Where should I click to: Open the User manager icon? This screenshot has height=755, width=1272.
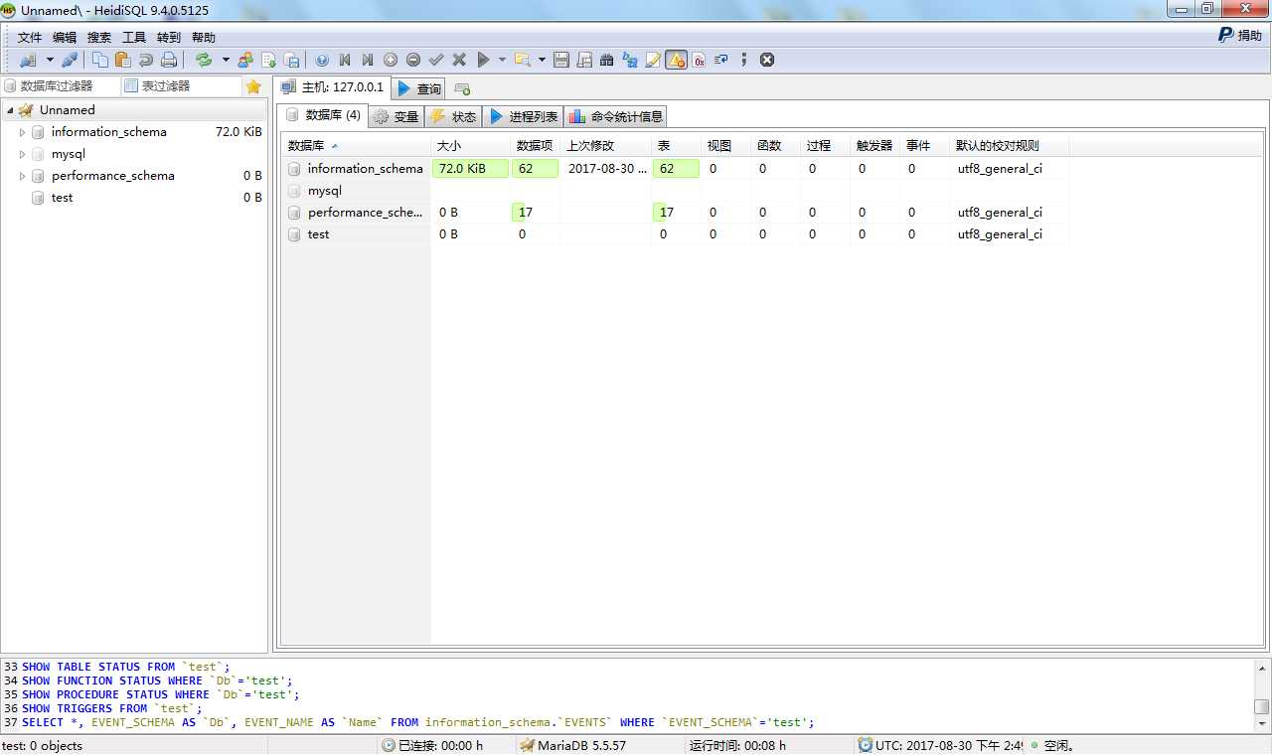click(x=245, y=60)
